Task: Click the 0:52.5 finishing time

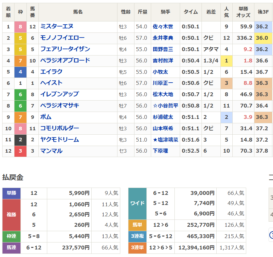Action: (191, 151)
